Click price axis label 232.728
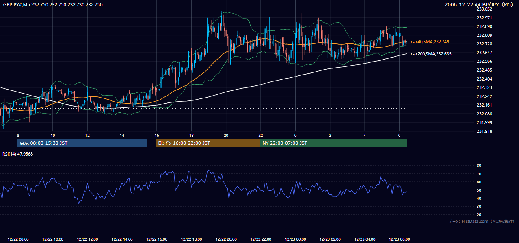Viewport: 519px width, 243px height. [484, 44]
